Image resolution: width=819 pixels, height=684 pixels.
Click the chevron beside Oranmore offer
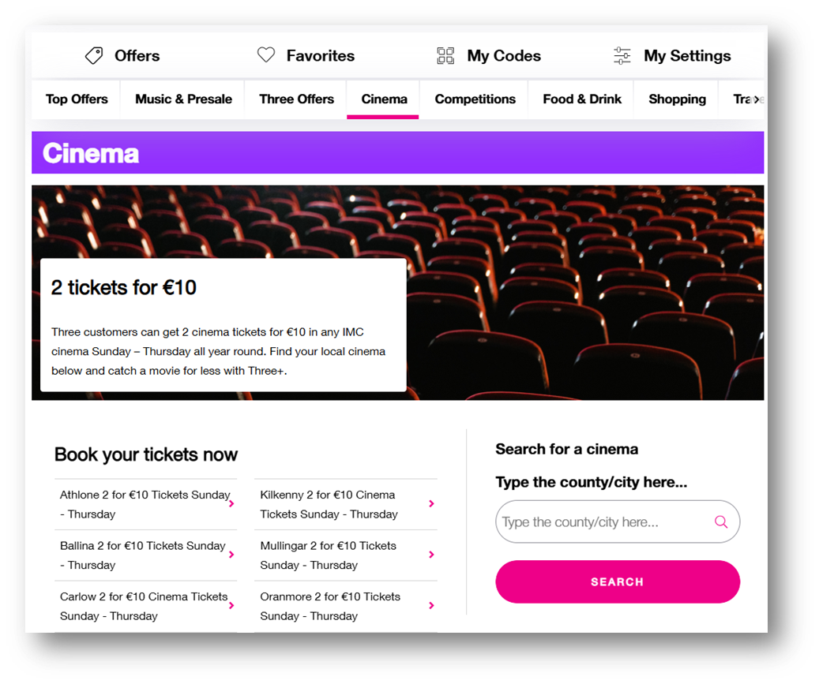click(431, 605)
